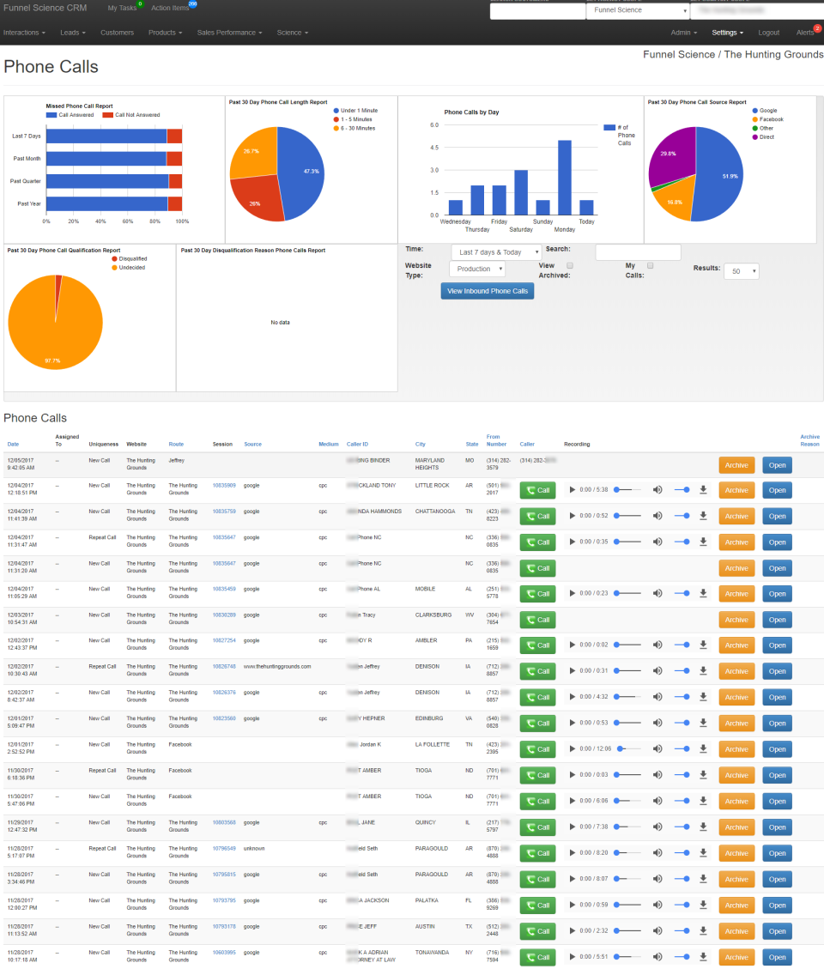The image size is (824, 969).
Task: Mute the speaker on the 0:52 recording
Action: tap(658, 516)
